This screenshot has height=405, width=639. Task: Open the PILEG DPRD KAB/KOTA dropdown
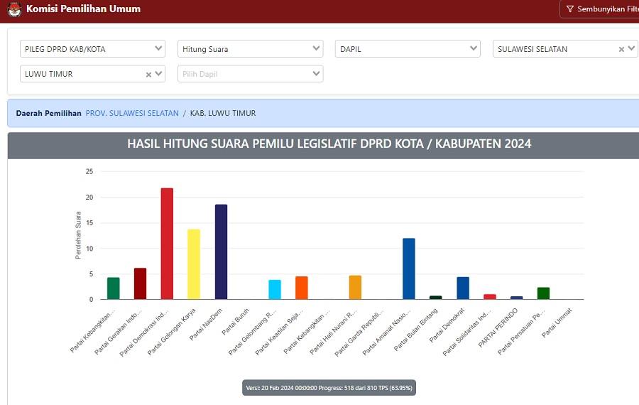tap(92, 49)
